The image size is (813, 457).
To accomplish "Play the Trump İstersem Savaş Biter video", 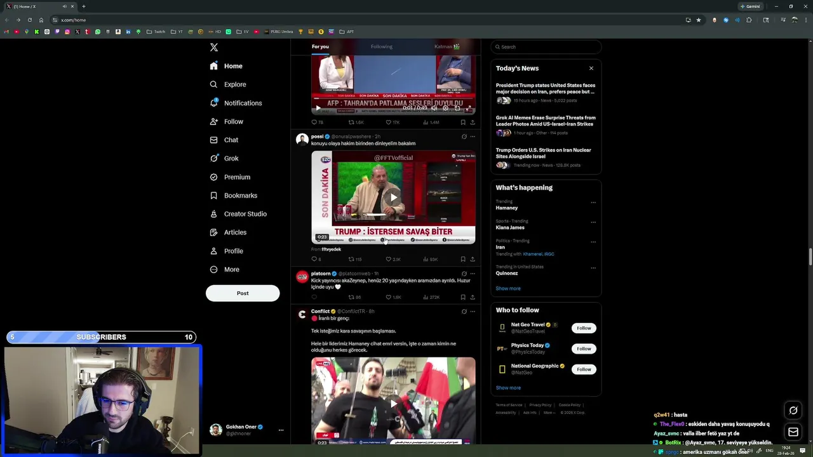I will point(393,197).
